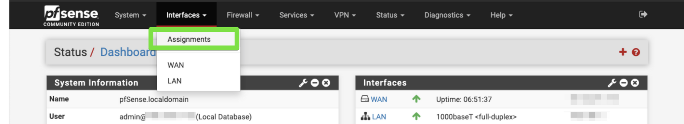This screenshot has width=684, height=124.
Task: Expand the System dropdown menu
Action: click(130, 15)
